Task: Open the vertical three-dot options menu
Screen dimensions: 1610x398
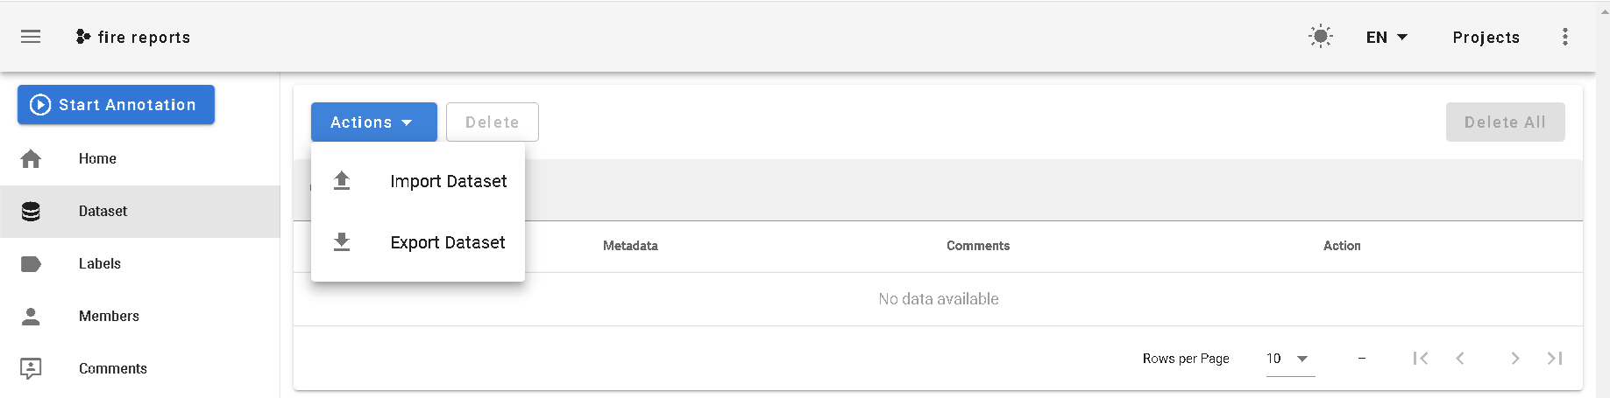Action: (1564, 37)
